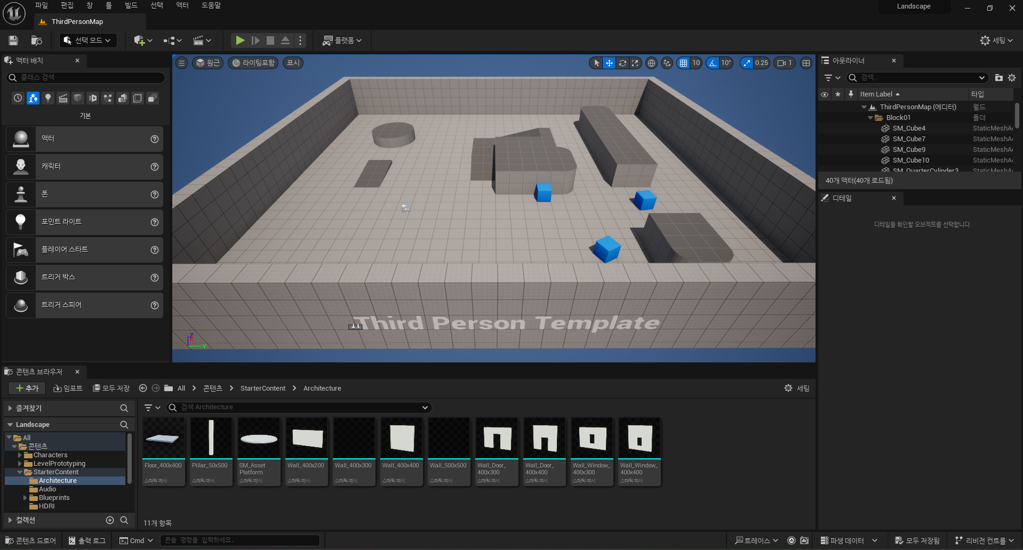The width and height of the screenshot is (1023, 550).
Task: Toggle the star column in outliner header
Action: tap(838, 94)
